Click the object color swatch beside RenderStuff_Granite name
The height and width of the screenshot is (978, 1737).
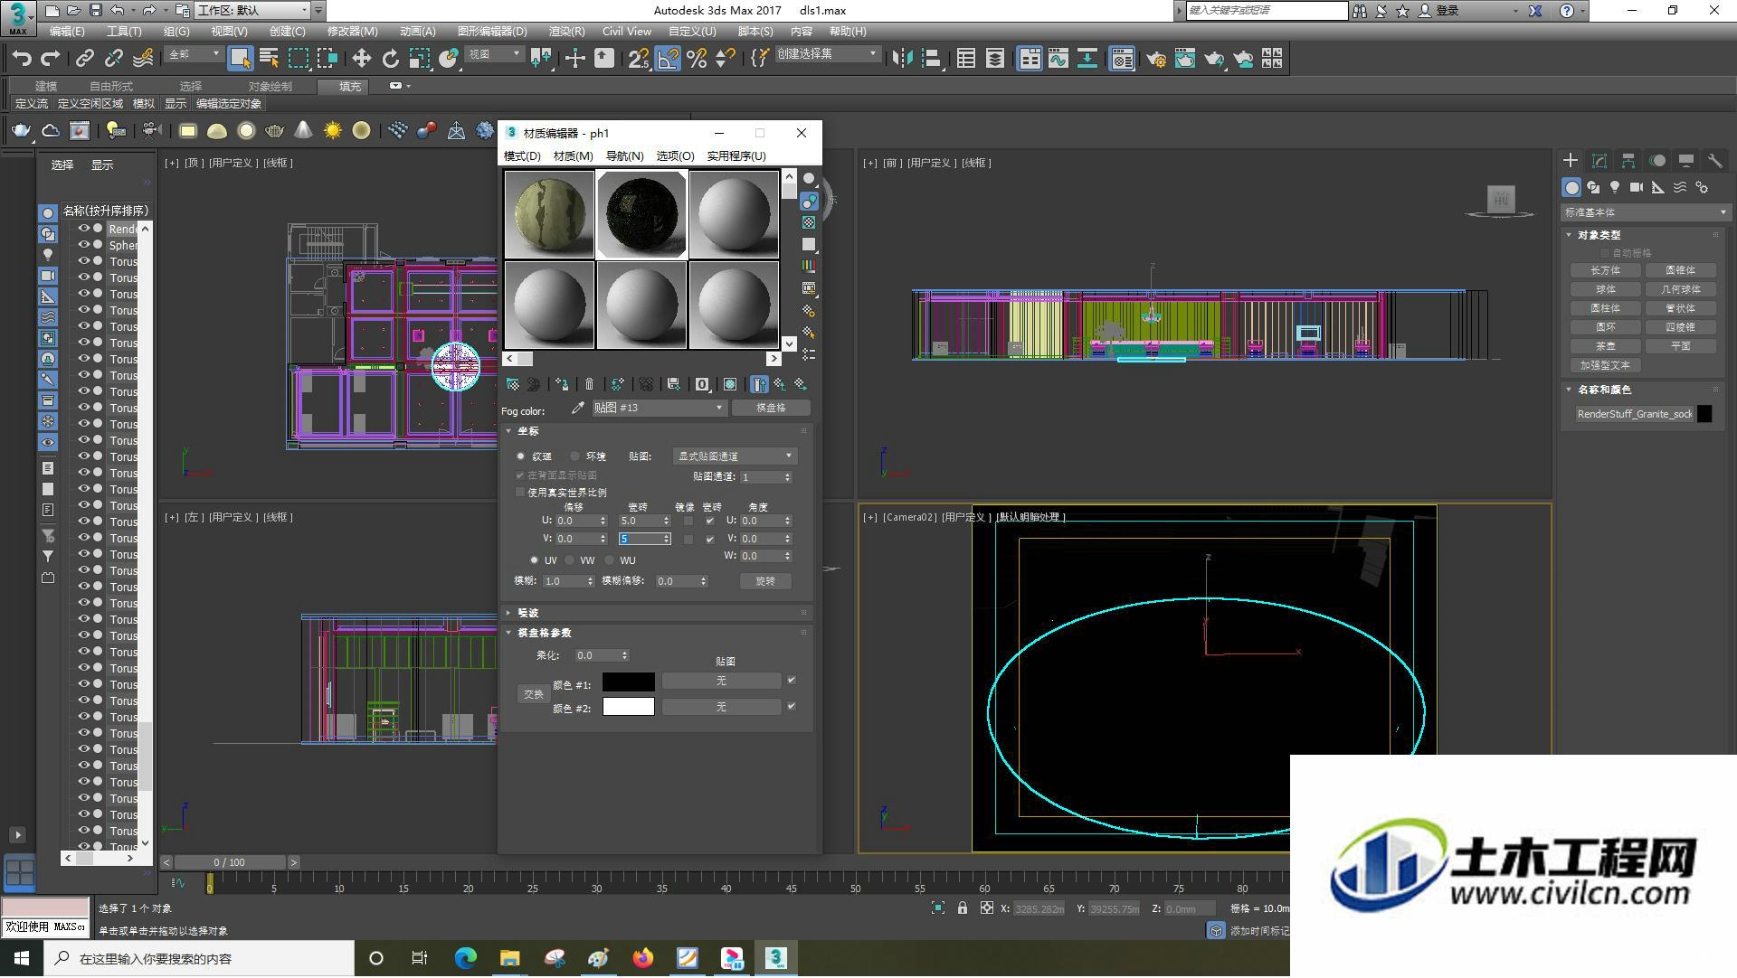1704,414
